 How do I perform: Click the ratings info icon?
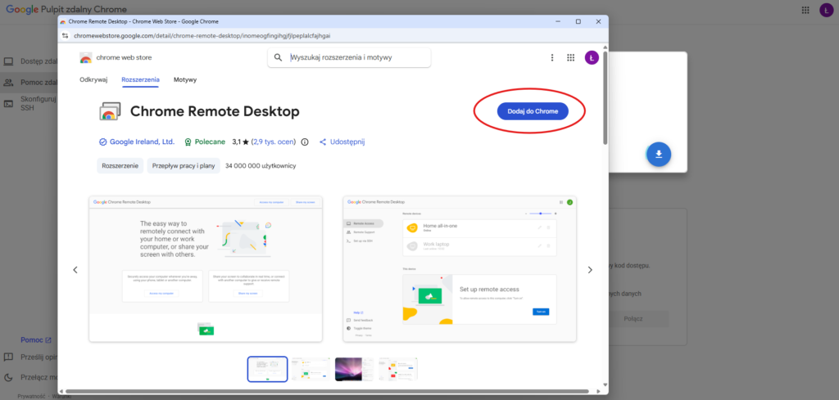305,142
